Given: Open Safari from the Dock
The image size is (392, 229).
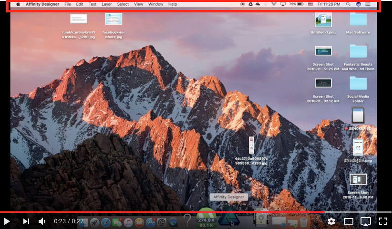Looking at the screenshot, I should point(106,222).
